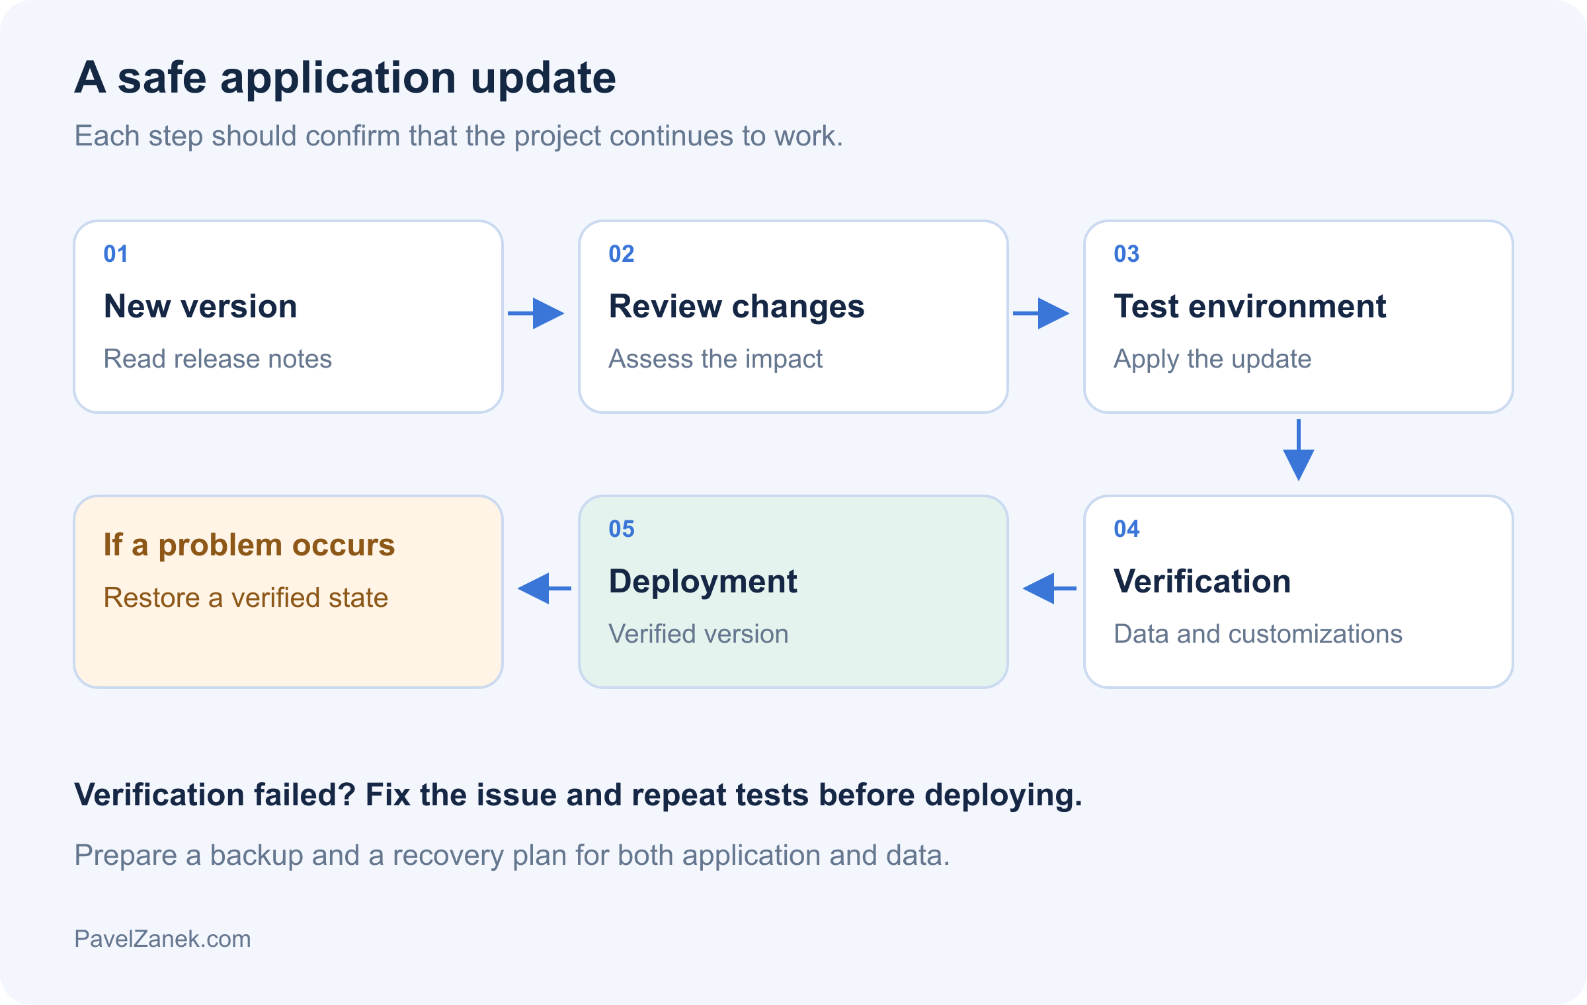Select step number '01'

pos(116,254)
